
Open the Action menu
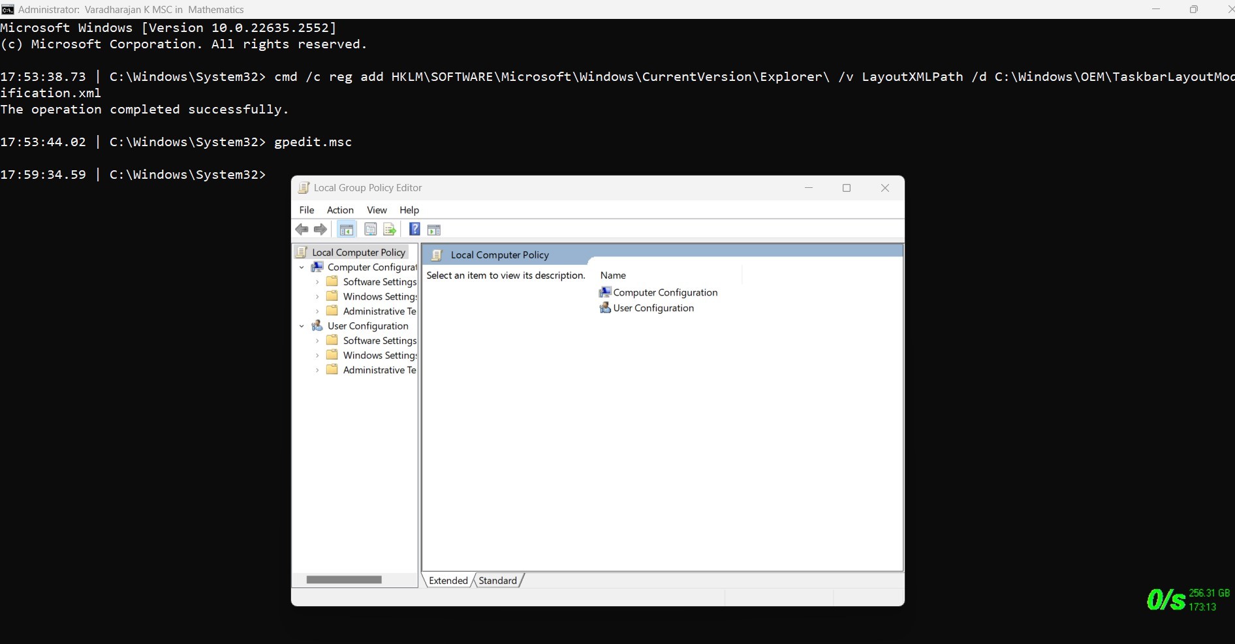pyautogui.click(x=340, y=210)
